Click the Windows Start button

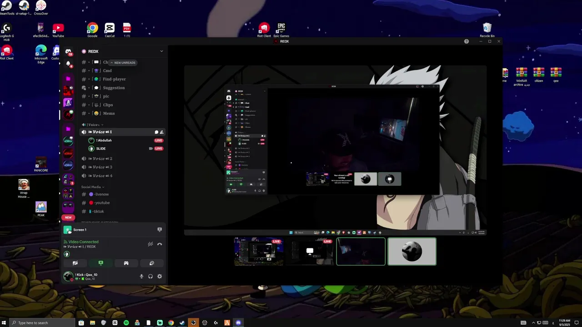tap(4, 323)
